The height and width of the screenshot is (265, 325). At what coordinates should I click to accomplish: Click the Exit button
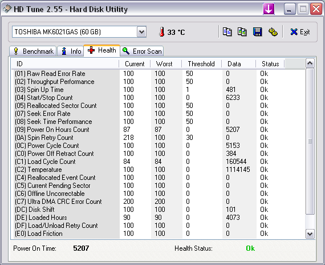pos(300,32)
